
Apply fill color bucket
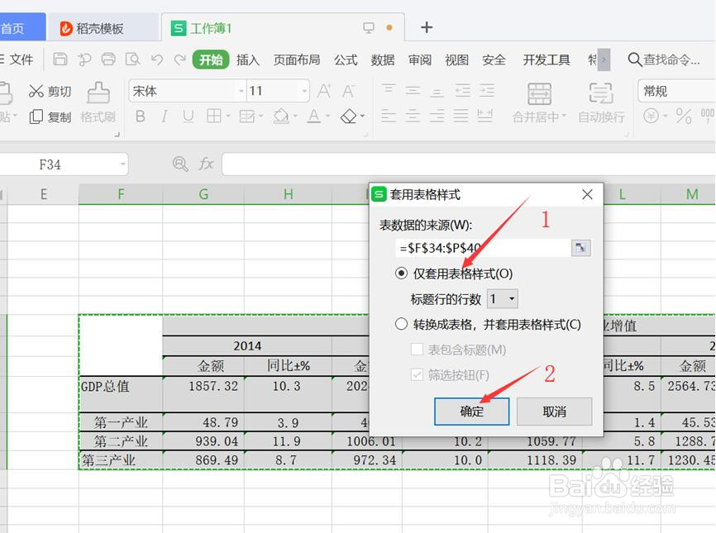pos(281,117)
